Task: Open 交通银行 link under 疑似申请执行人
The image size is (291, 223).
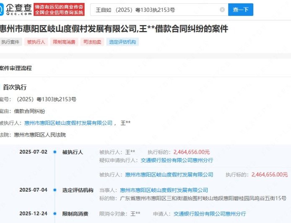Action: 177,160
